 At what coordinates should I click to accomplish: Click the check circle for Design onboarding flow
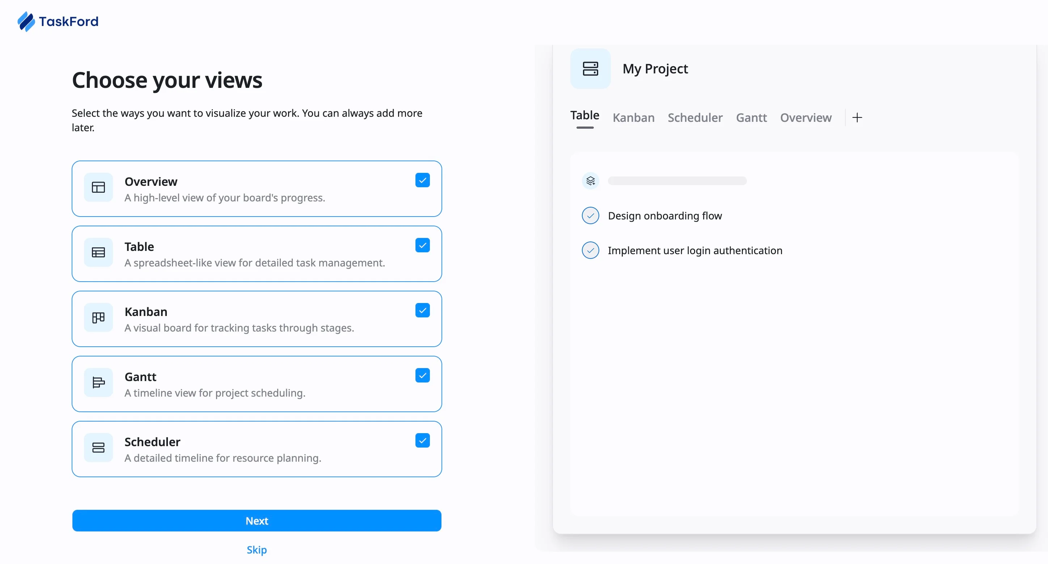590,216
